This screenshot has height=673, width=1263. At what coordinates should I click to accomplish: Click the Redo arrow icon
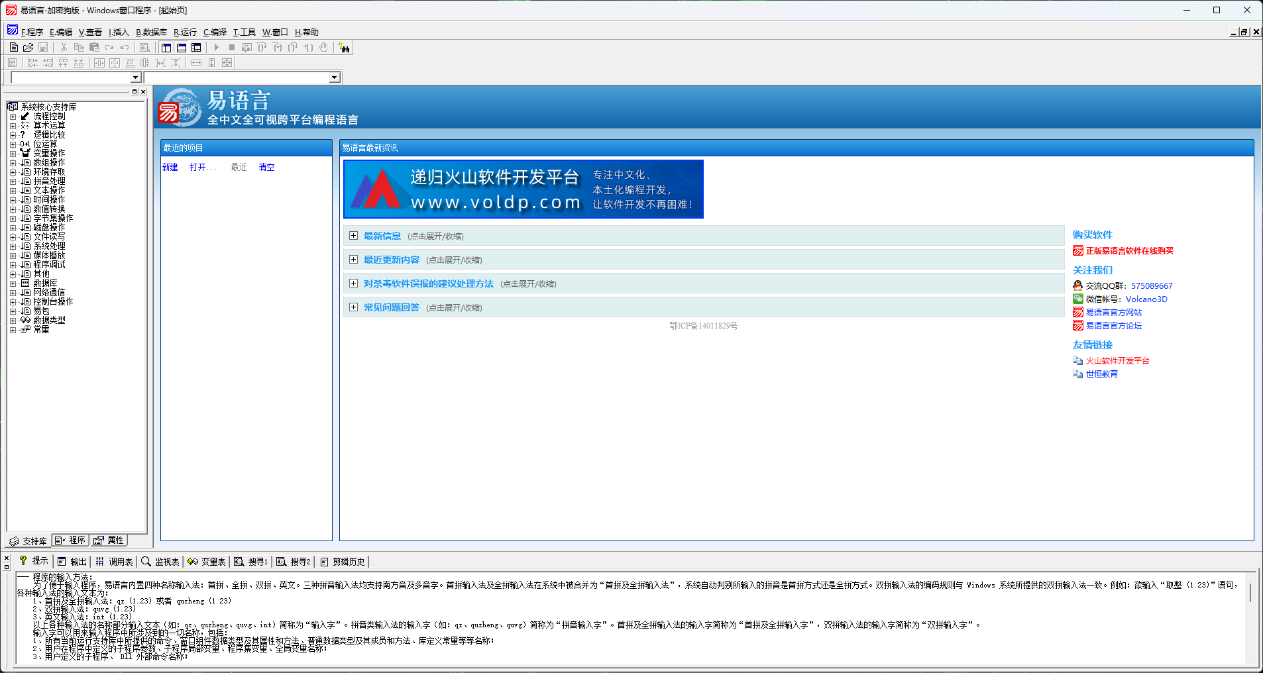109,48
